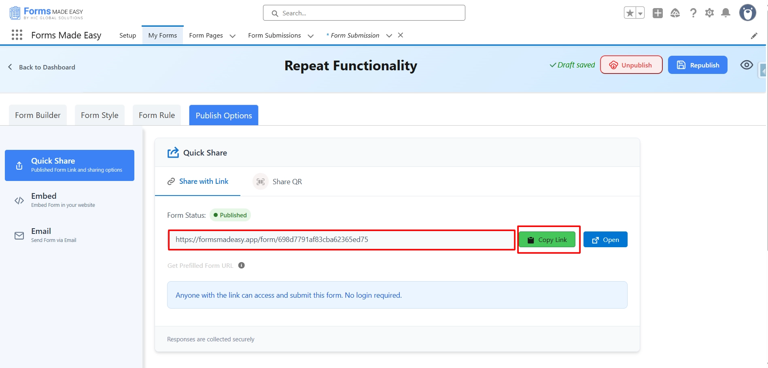The height and width of the screenshot is (368, 768).
Task: Expand the Form Submissions dropdown chevron
Action: (311, 36)
